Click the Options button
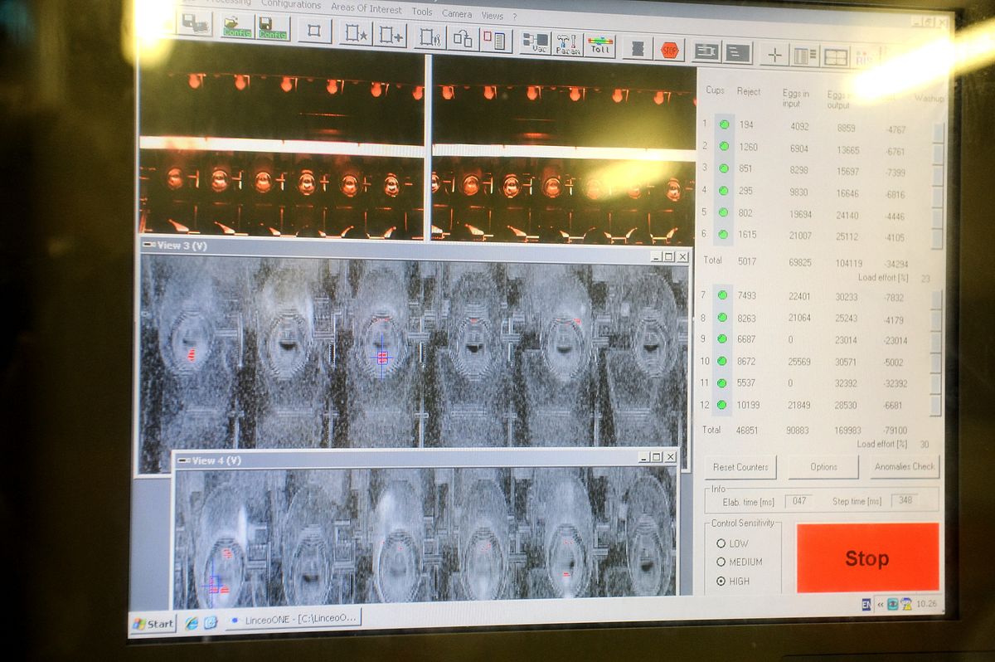Image resolution: width=995 pixels, height=662 pixels. coord(823,466)
